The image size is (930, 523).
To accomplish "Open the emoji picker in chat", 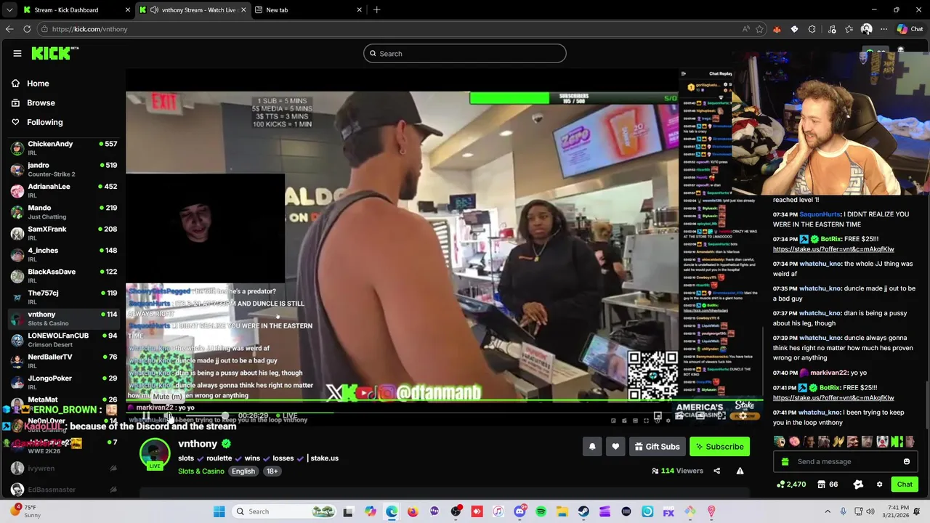I will coord(907,461).
